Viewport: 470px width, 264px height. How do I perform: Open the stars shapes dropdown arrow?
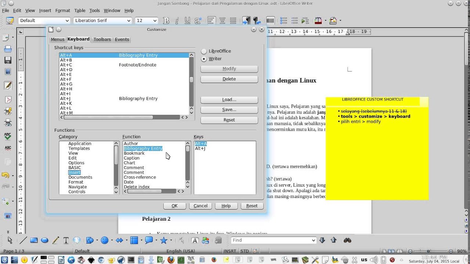(x=171, y=241)
